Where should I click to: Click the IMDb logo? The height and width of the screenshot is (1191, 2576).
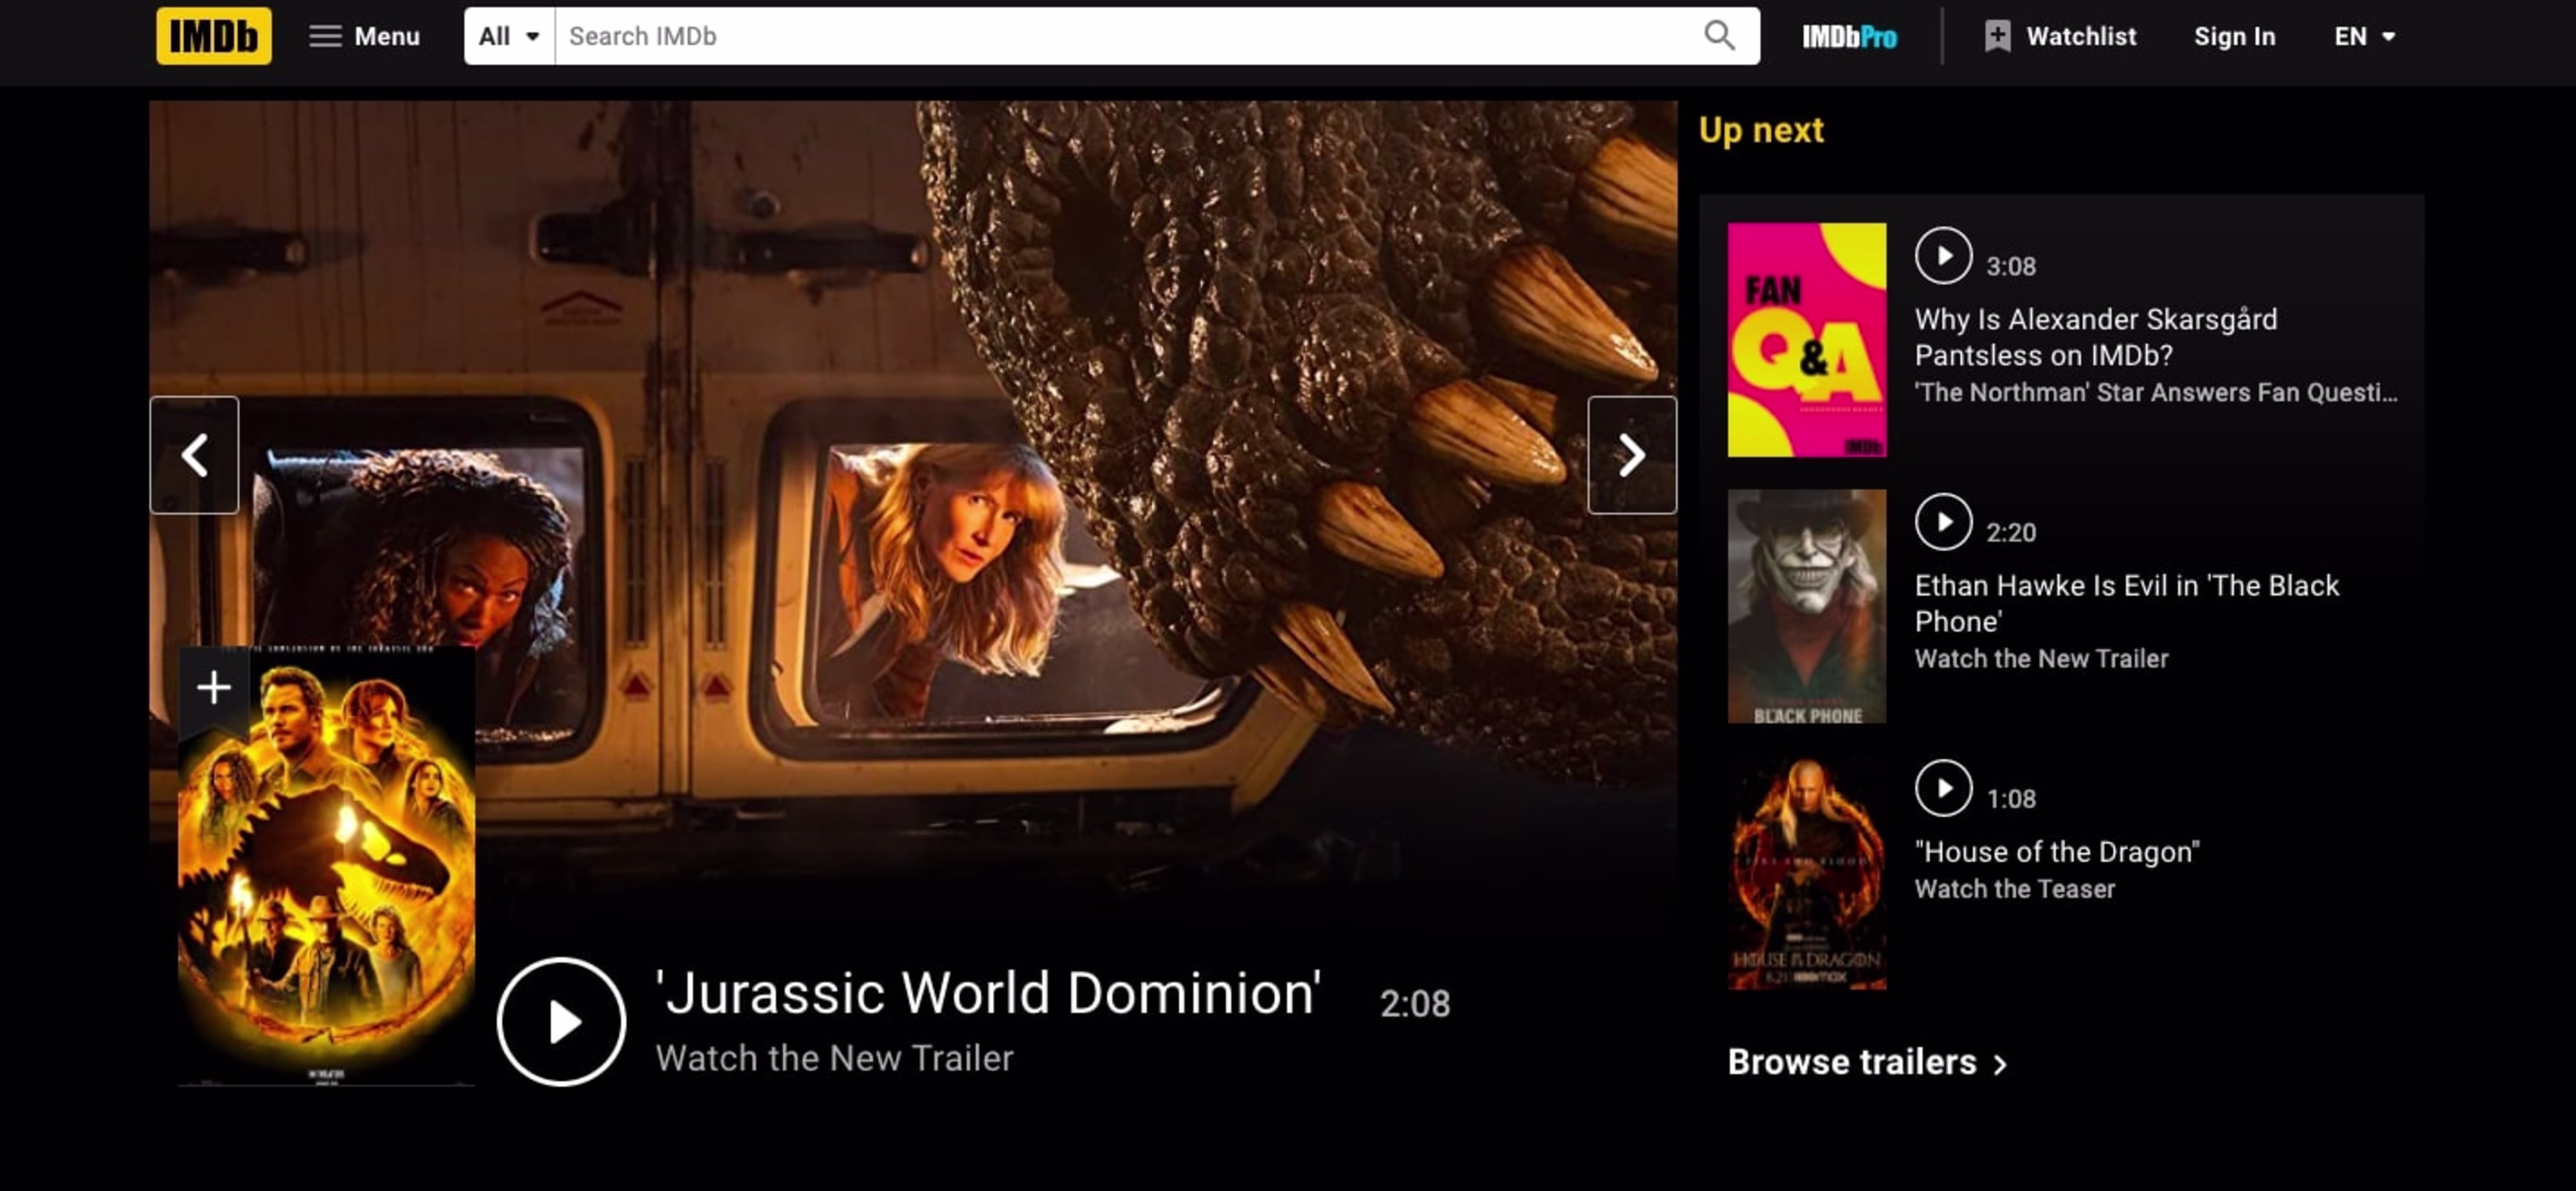(212, 36)
